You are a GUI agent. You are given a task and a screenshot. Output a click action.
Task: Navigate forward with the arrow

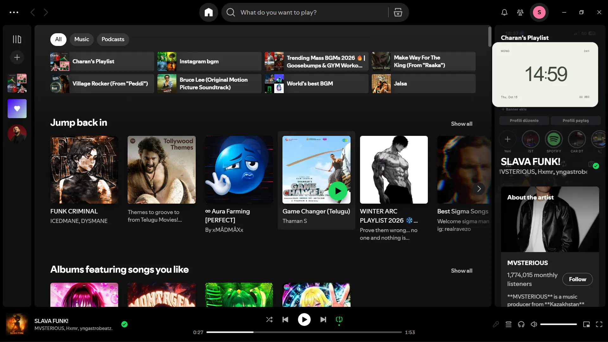tap(46, 12)
